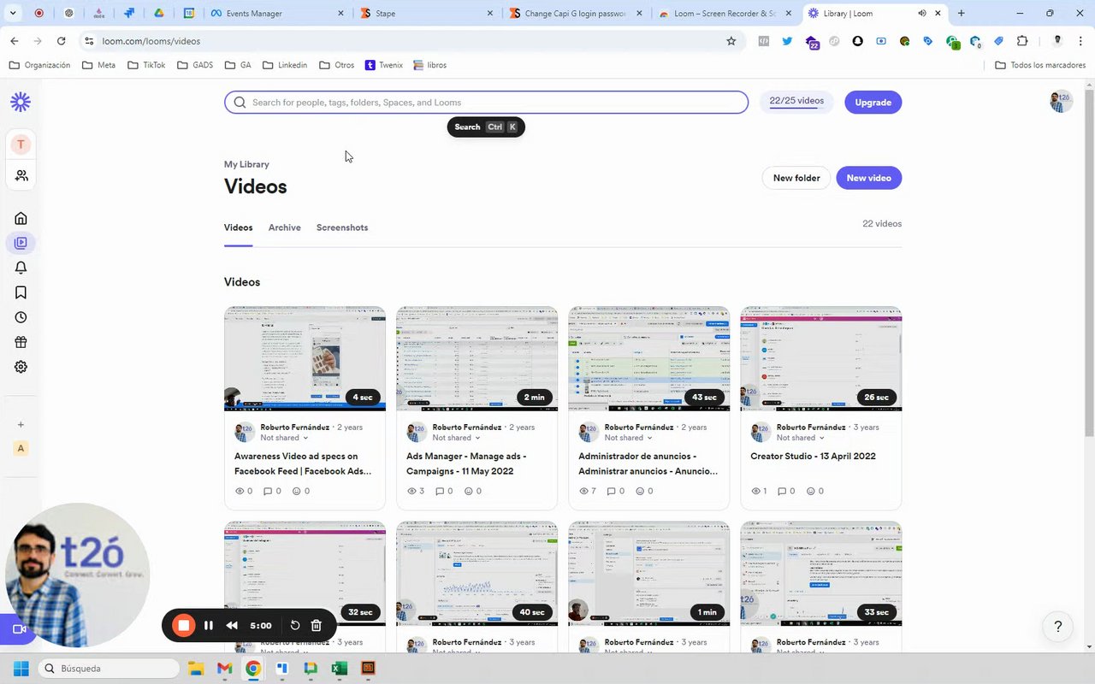
Task: Open notifications bell icon
Action: pyautogui.click(x=21, y=268)
